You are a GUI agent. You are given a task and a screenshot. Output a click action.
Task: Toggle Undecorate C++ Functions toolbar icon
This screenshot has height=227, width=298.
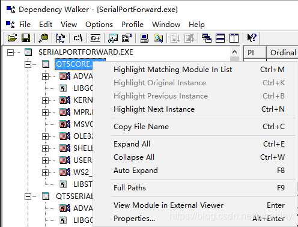click(x=96, y=38)
